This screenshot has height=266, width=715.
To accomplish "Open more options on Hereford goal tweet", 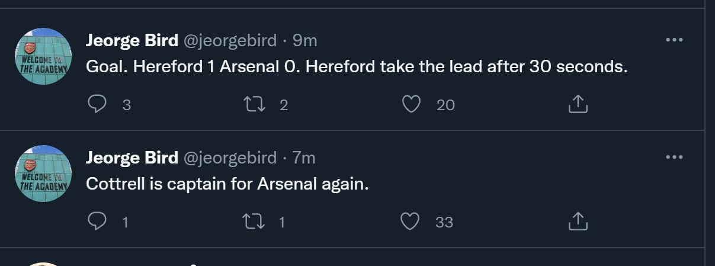I will click(675, 40).
